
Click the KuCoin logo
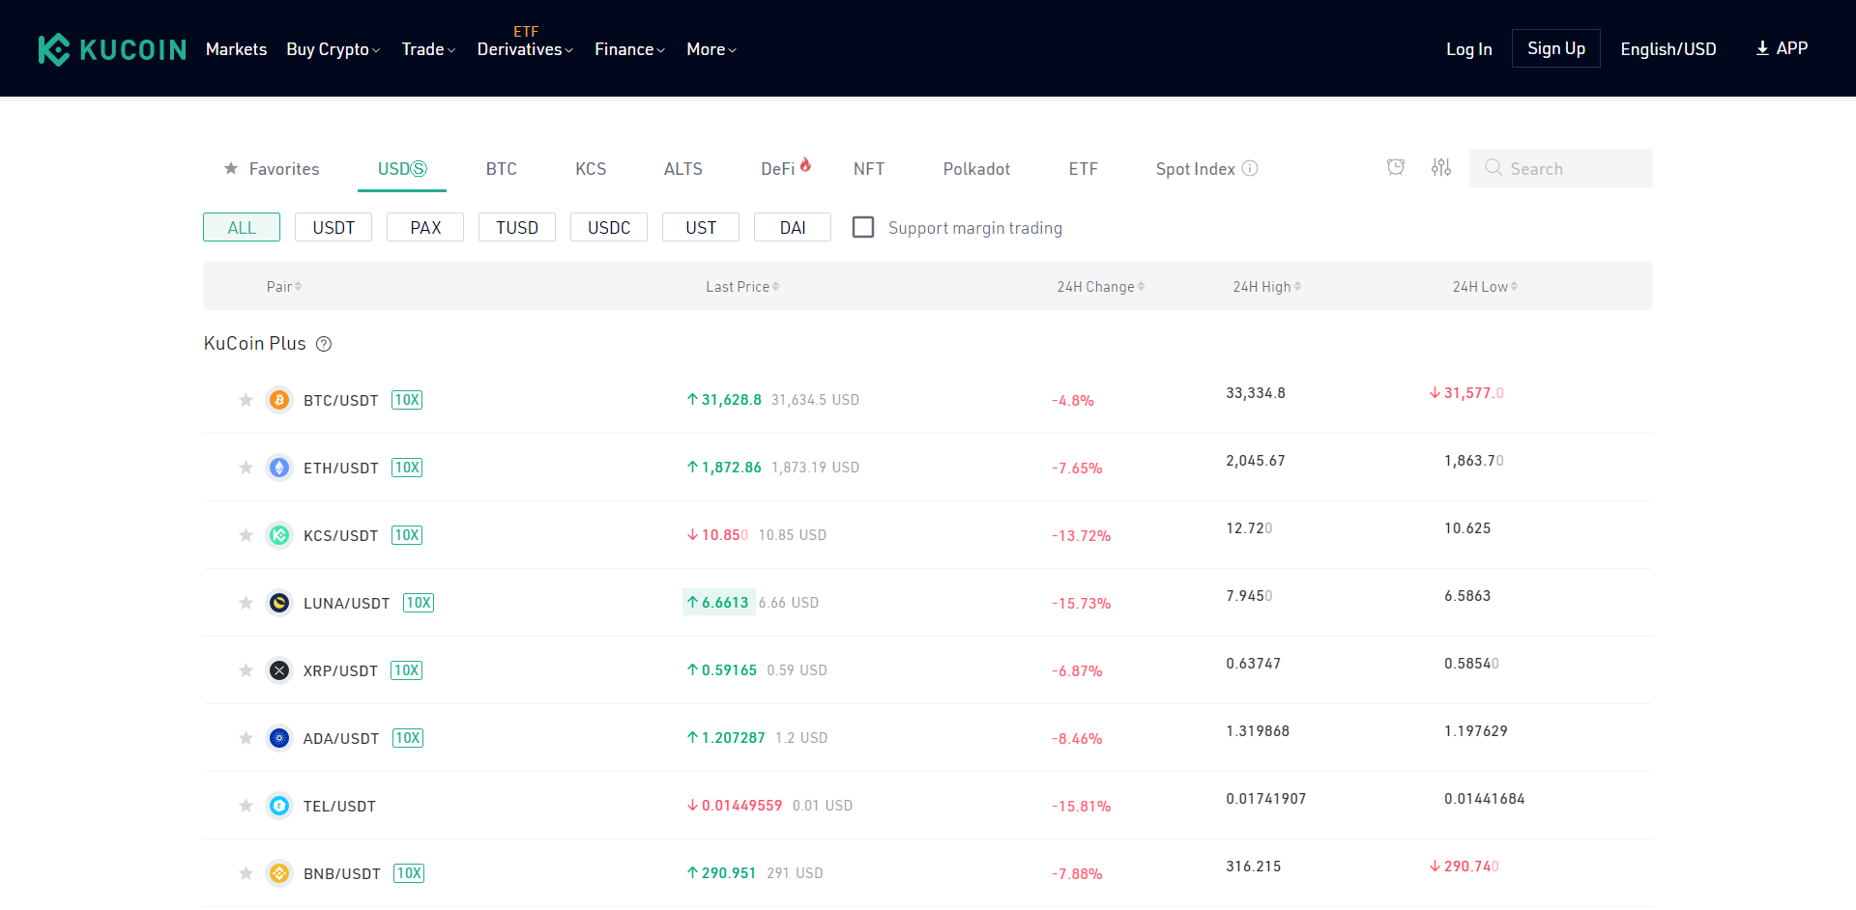pyautogui.click(x=112, y=49)
